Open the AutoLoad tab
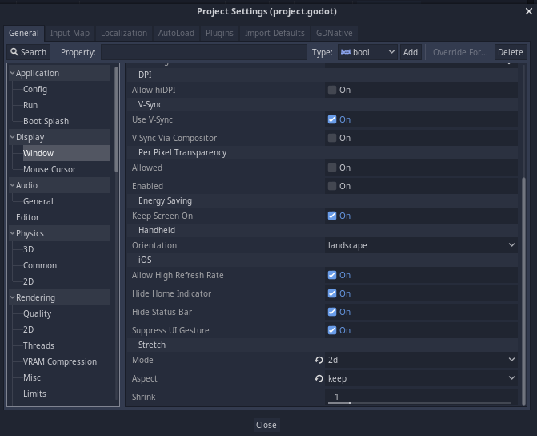537x436 pixels. 175,33
